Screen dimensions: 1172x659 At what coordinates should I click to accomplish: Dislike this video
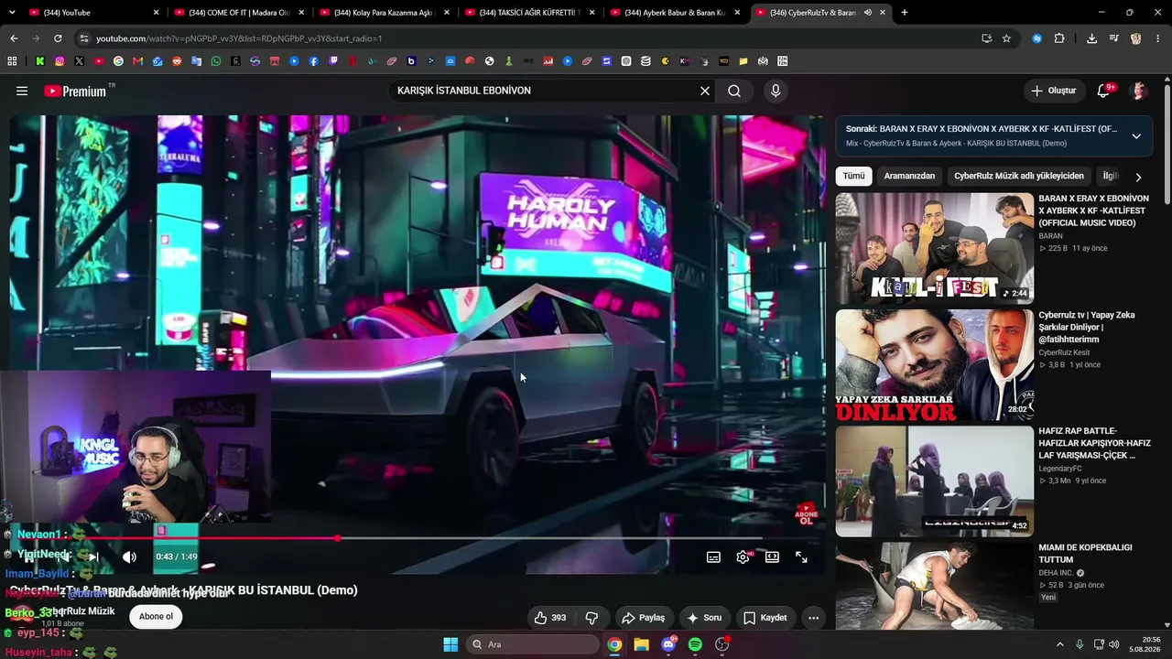tap(591, 618)
